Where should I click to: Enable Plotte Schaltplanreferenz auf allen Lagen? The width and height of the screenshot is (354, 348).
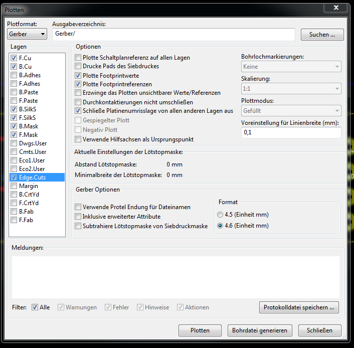pos(78,58)
